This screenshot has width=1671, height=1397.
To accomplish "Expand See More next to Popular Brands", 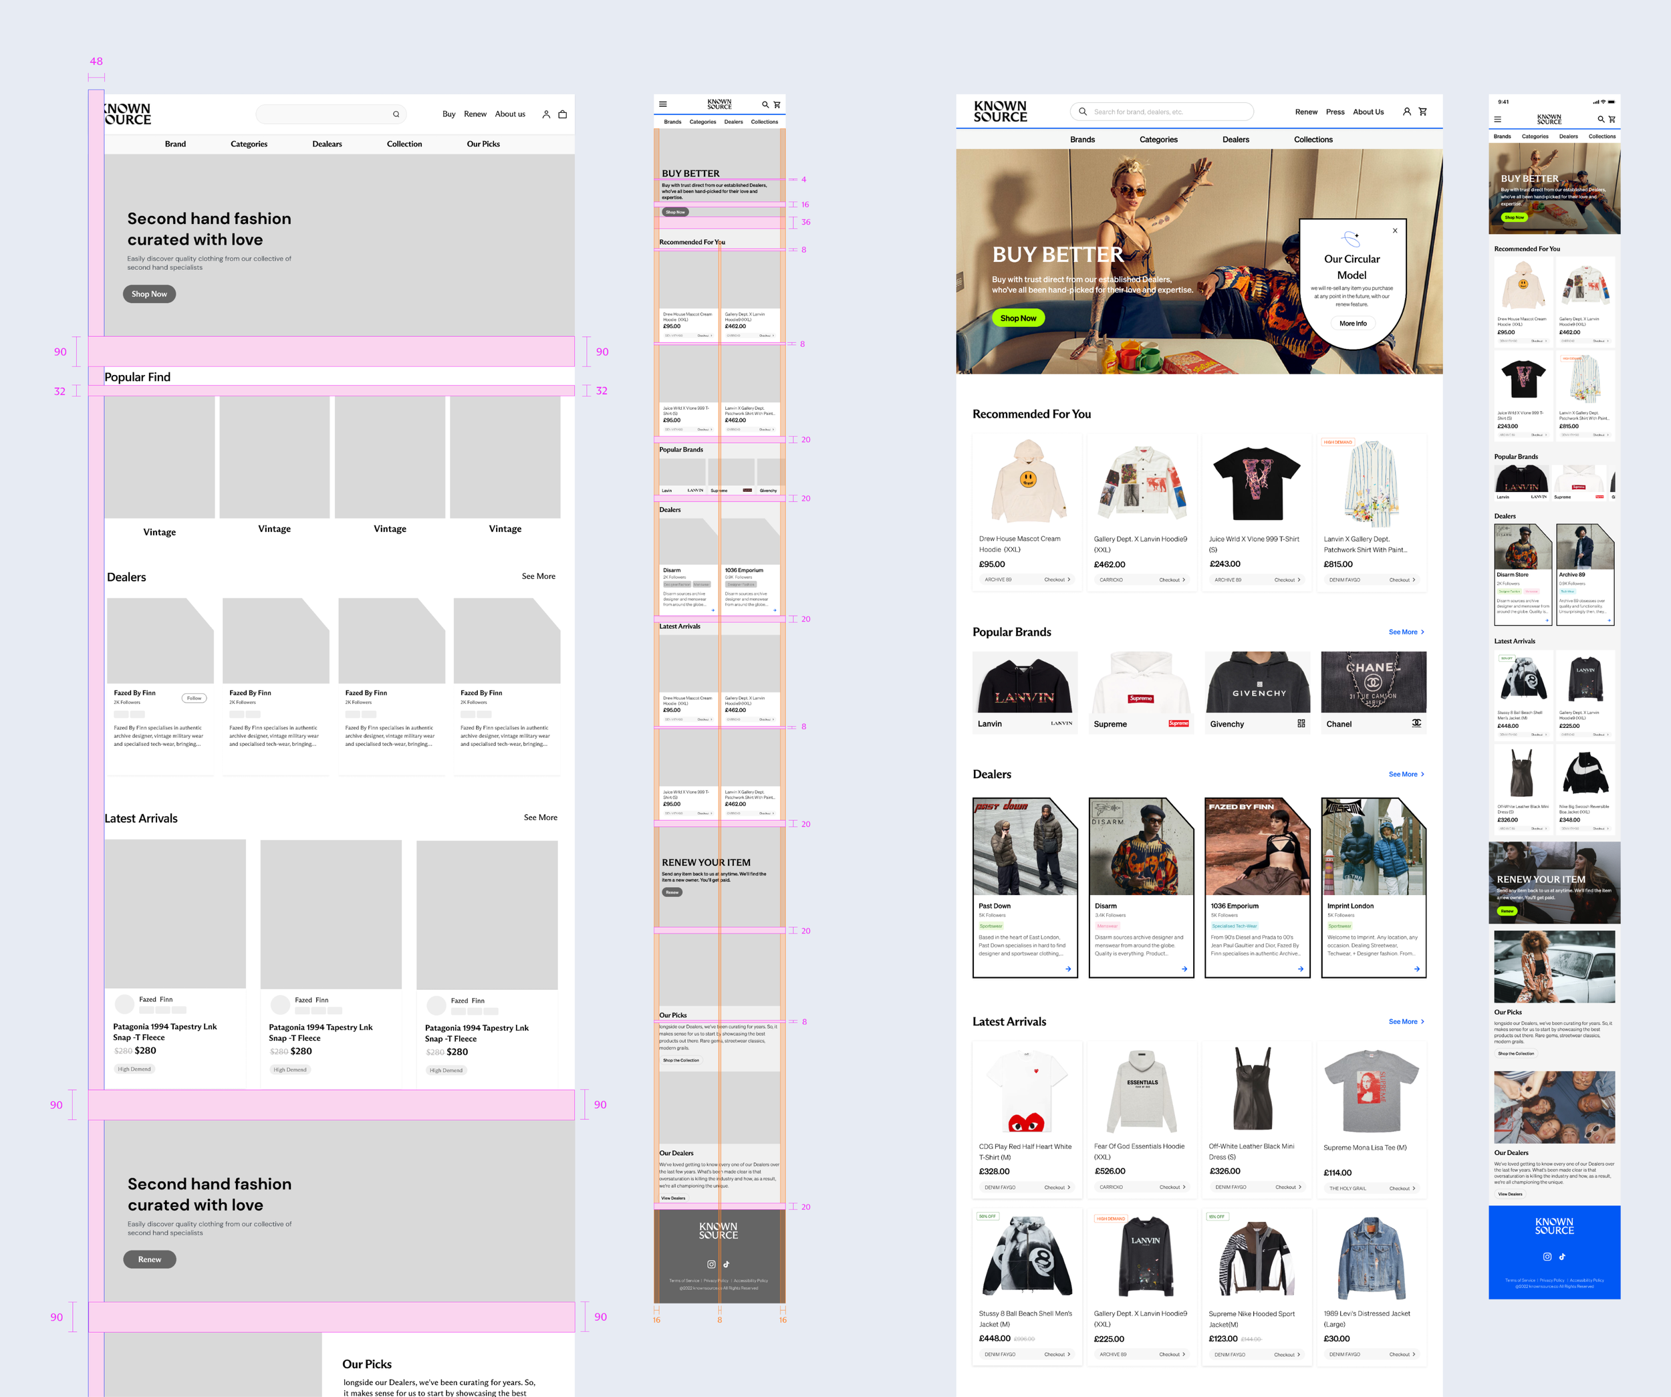I will point(1405,632).
